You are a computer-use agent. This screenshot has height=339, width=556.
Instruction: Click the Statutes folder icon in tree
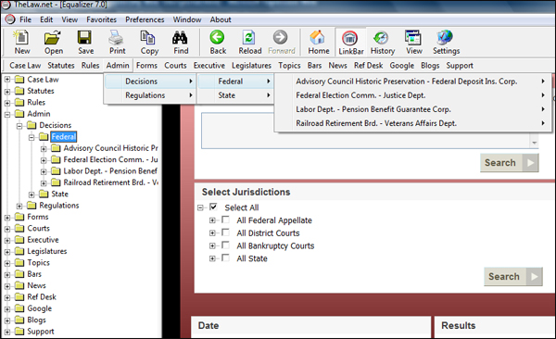[19, 91]
